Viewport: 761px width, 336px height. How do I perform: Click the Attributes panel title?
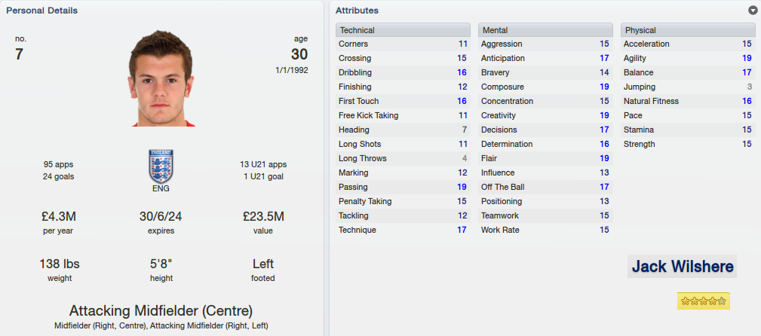click(x=357, y=11)
